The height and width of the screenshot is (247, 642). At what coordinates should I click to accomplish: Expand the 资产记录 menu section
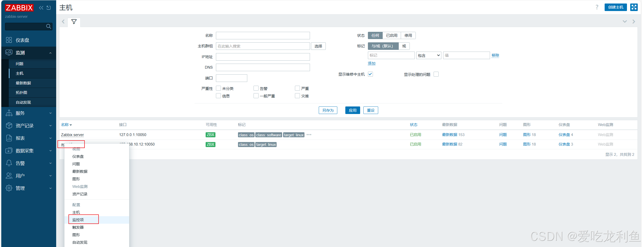(51, 126)
